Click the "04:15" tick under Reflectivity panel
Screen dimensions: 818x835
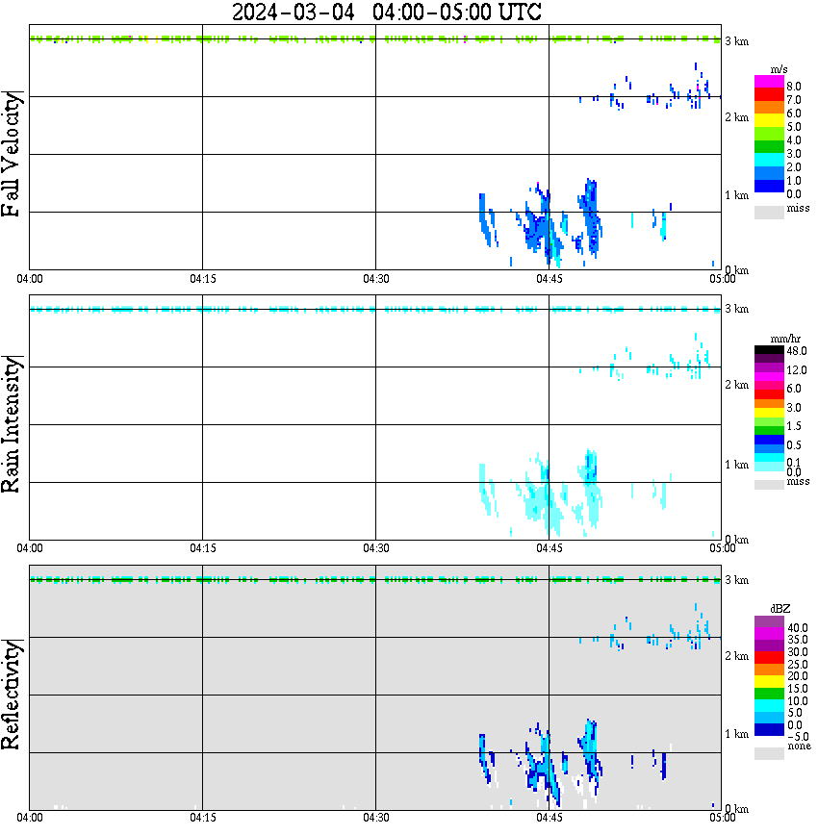pos(202,818)
